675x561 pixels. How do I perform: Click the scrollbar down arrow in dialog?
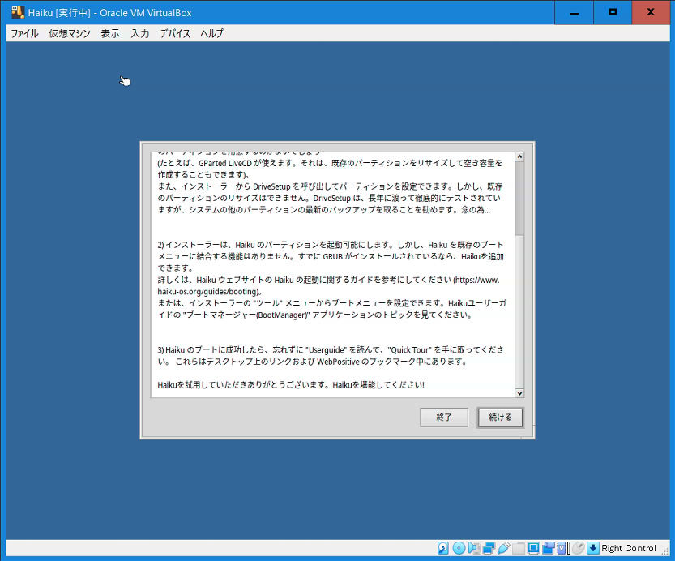click(x=519, y=393)
